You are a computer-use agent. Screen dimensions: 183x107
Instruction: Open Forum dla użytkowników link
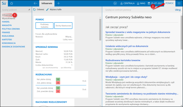coord(46,34)
